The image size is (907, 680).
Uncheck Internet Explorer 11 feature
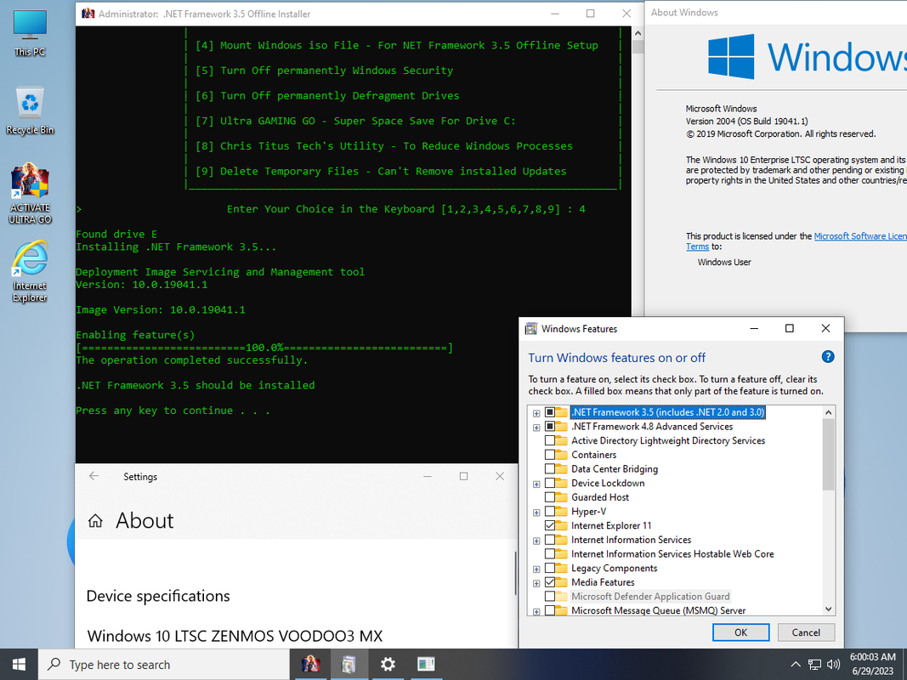[549, 525]
